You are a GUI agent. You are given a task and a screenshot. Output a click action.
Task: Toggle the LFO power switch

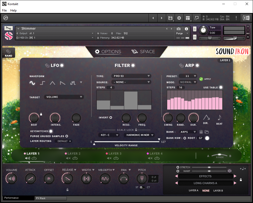coord(62,65)
